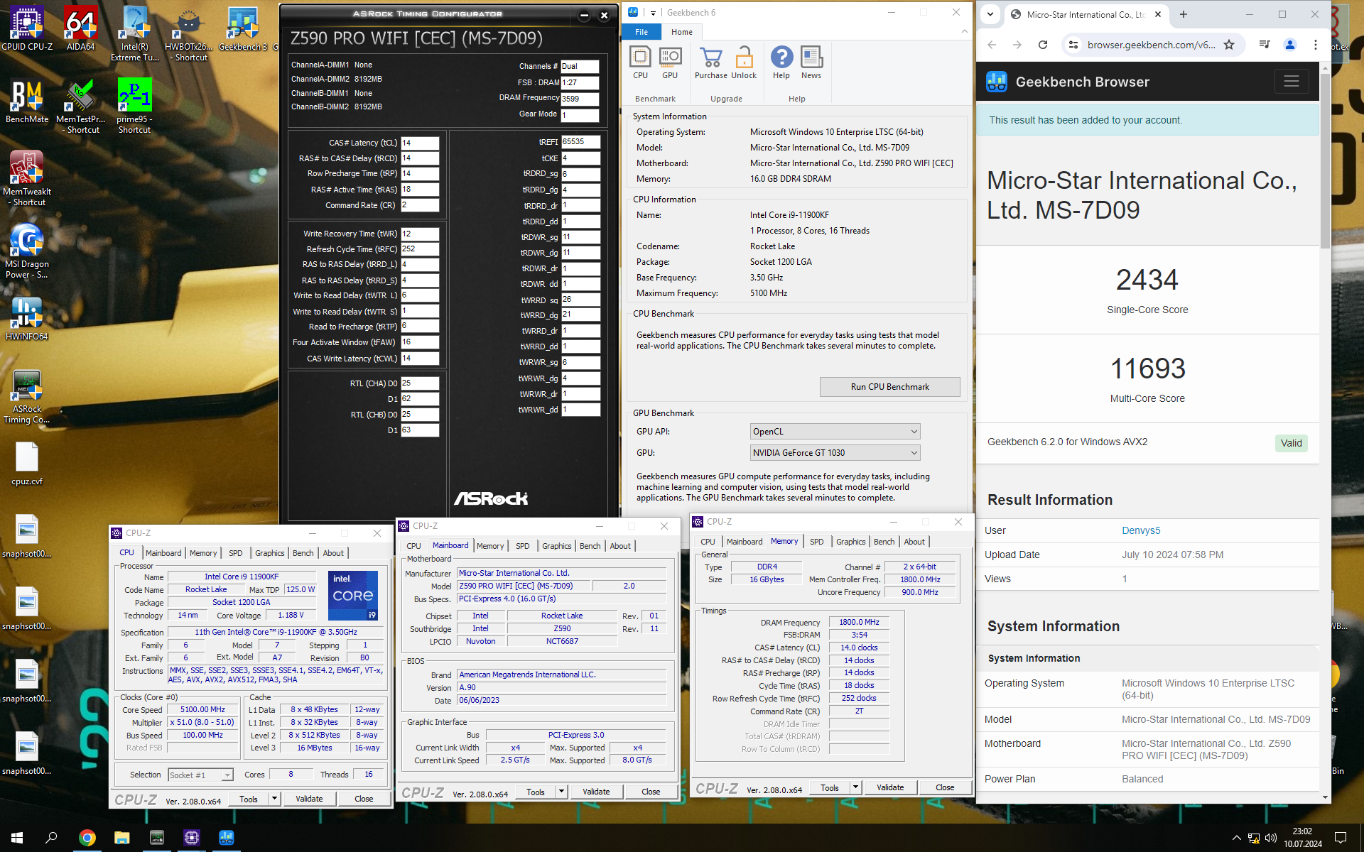Open the HWBOT x265 shortcut icon
The image size is (1364, 852).
[188, 33]
